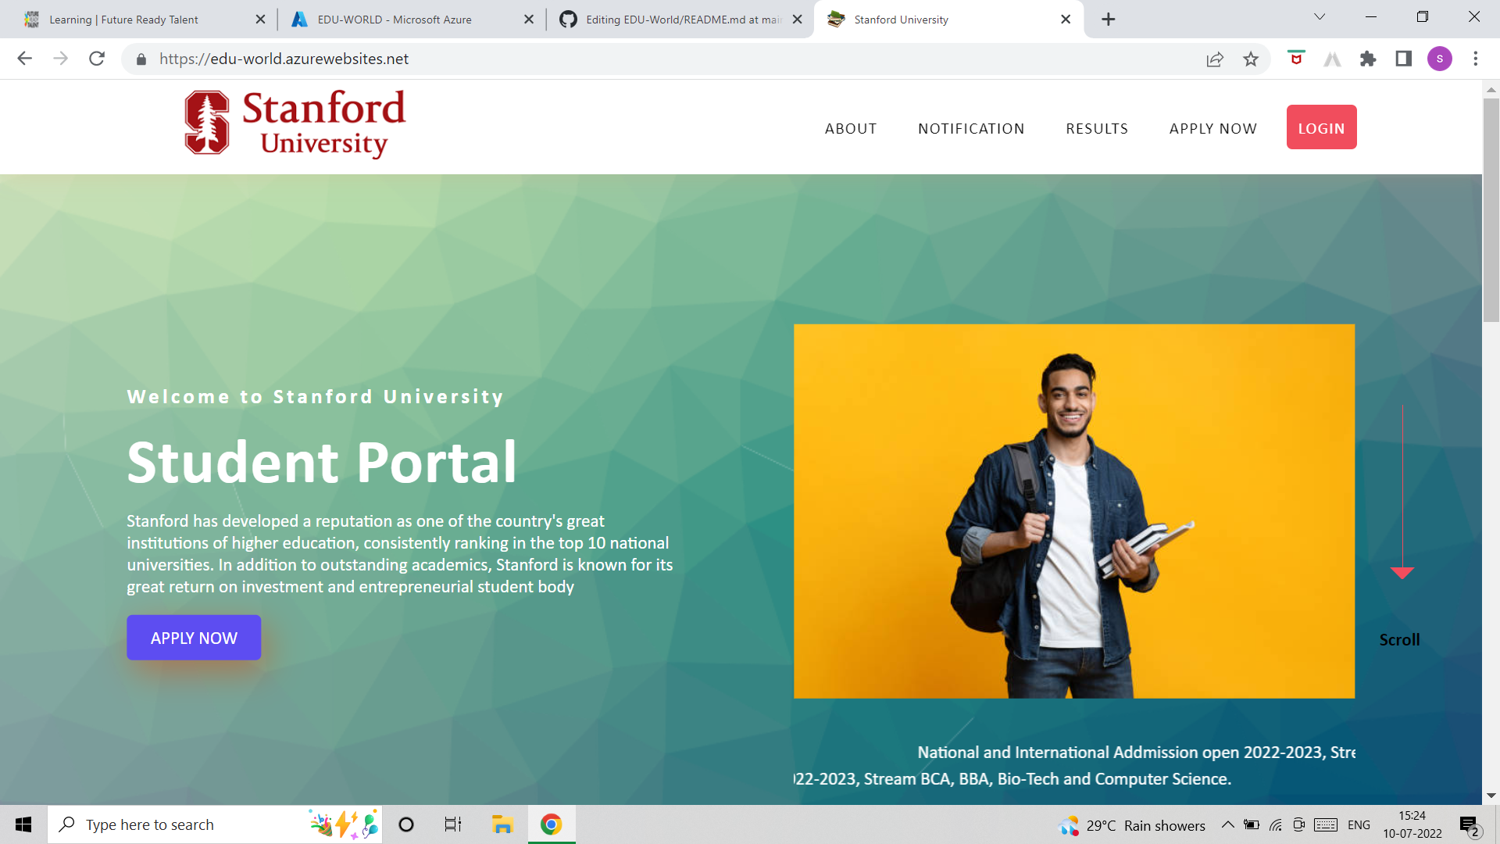The image size is (1500, 844).
Task: Open the RESULTS menu item
Action: (x=1097, y=128)
